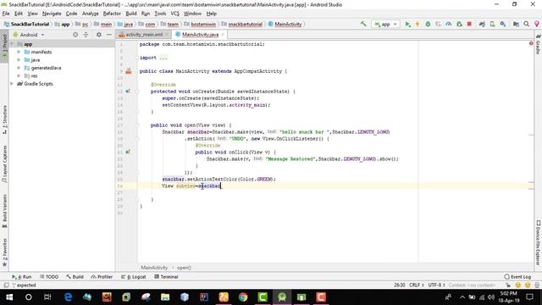Open the UTF-8 encoding selector
Viewport: 542px width, 305px height.
437,285
